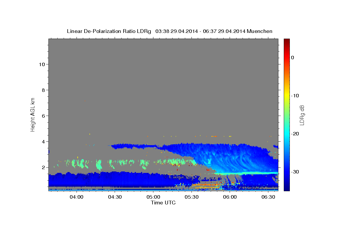Screen dimensions: 344x229
Task: Click the 10 km height tick label
Action: 41,64
